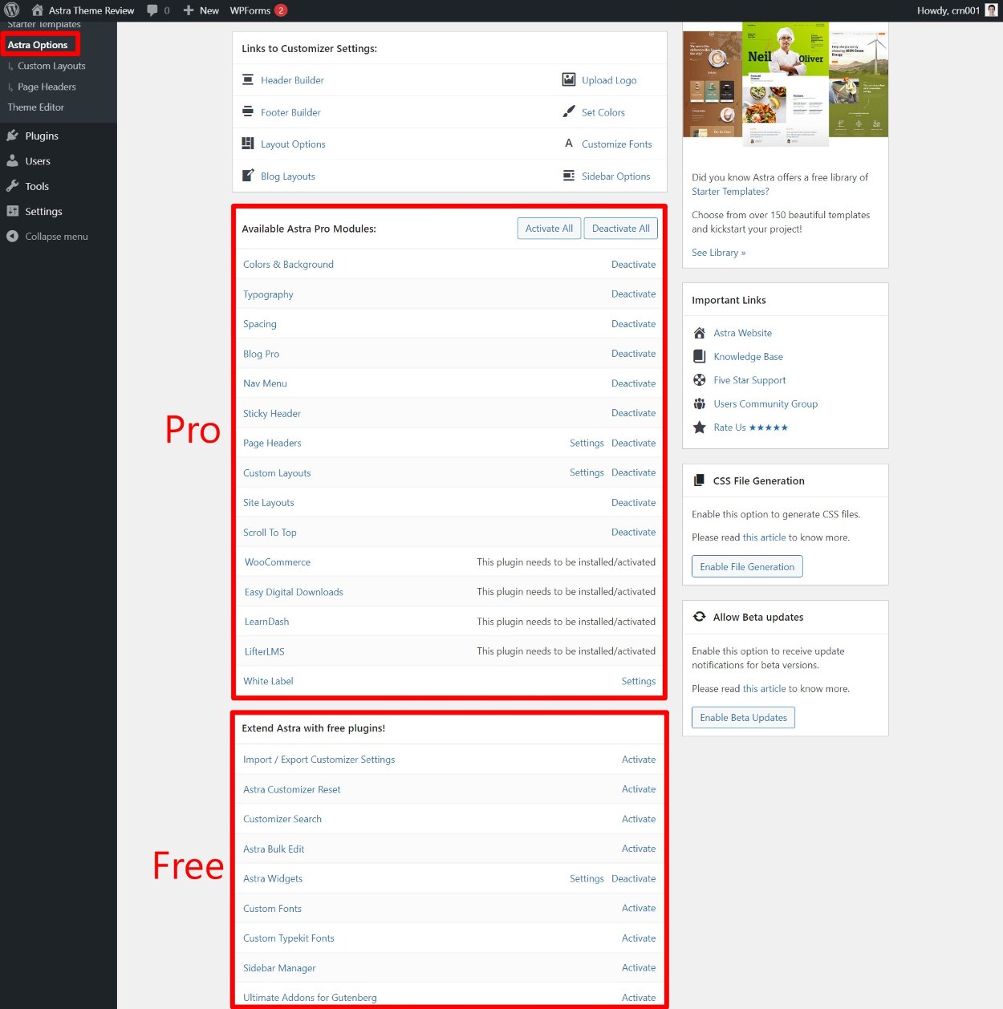Deactivate the Nav Menu module
Image resolution: width=1003 pixels, height=1009 pixels.
point(633,383)
